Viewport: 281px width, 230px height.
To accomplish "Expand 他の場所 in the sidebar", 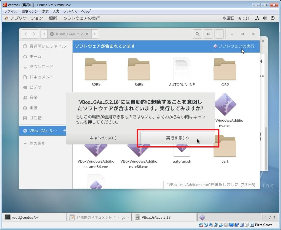I will pyautogui.click(x=37, y=143).
